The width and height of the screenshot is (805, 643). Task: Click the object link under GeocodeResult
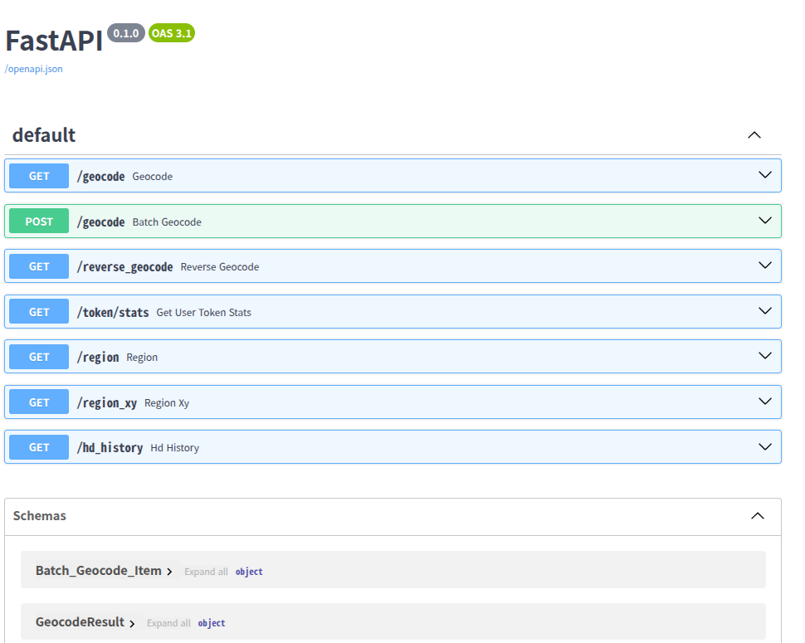[212, 623]
